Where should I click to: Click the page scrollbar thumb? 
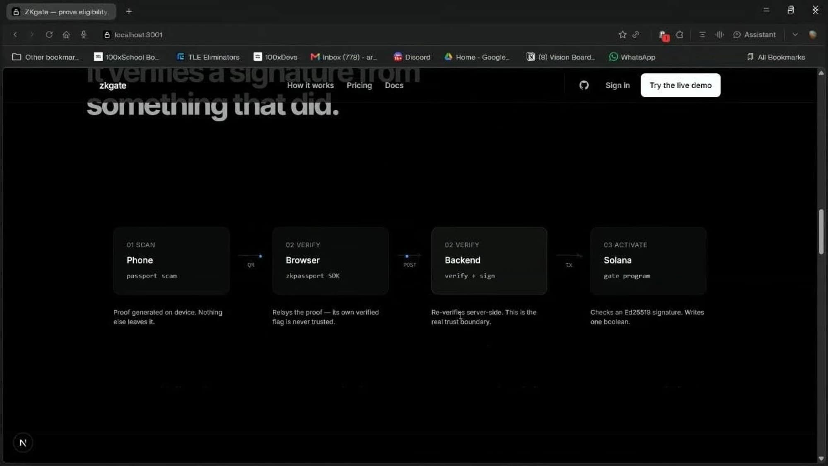(821, 232)
